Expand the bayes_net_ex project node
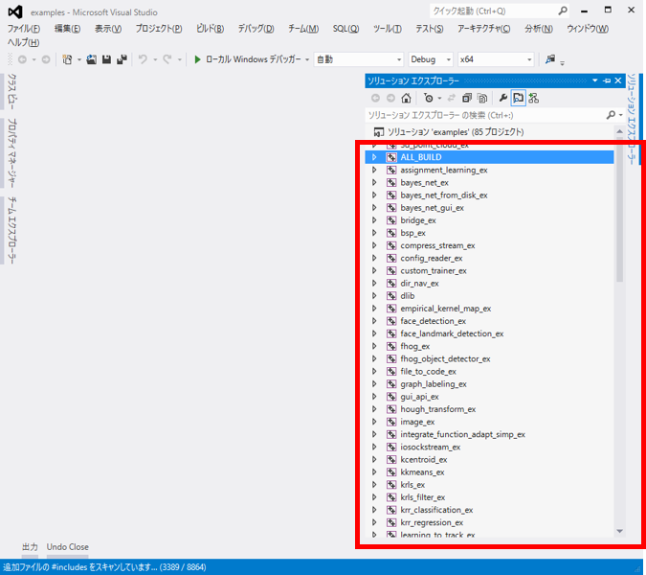The height and width of the screenshot is (575, 646). (x=374, y=182)
